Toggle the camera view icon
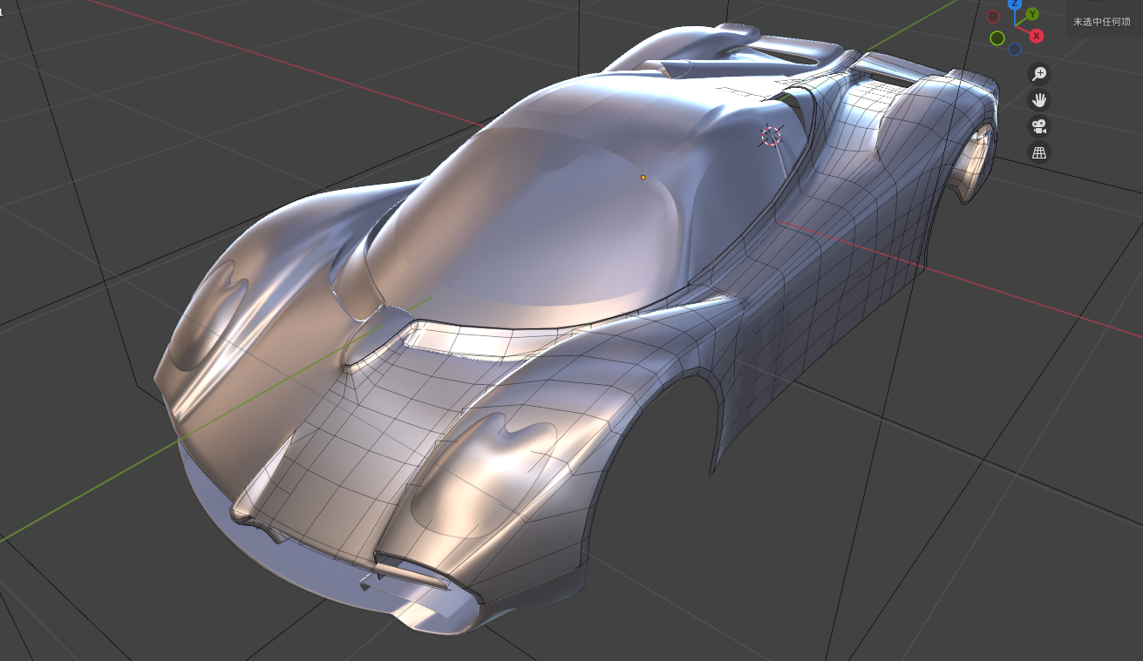The image size is (1143, 661). point(1038,126)
